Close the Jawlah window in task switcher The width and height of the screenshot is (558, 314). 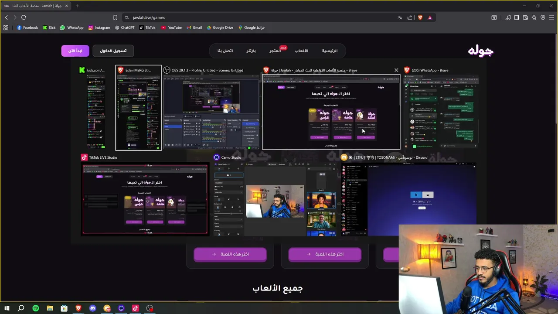[x=396, y=70]
